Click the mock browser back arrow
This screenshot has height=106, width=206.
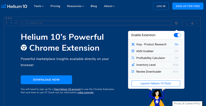coord(7,23)
